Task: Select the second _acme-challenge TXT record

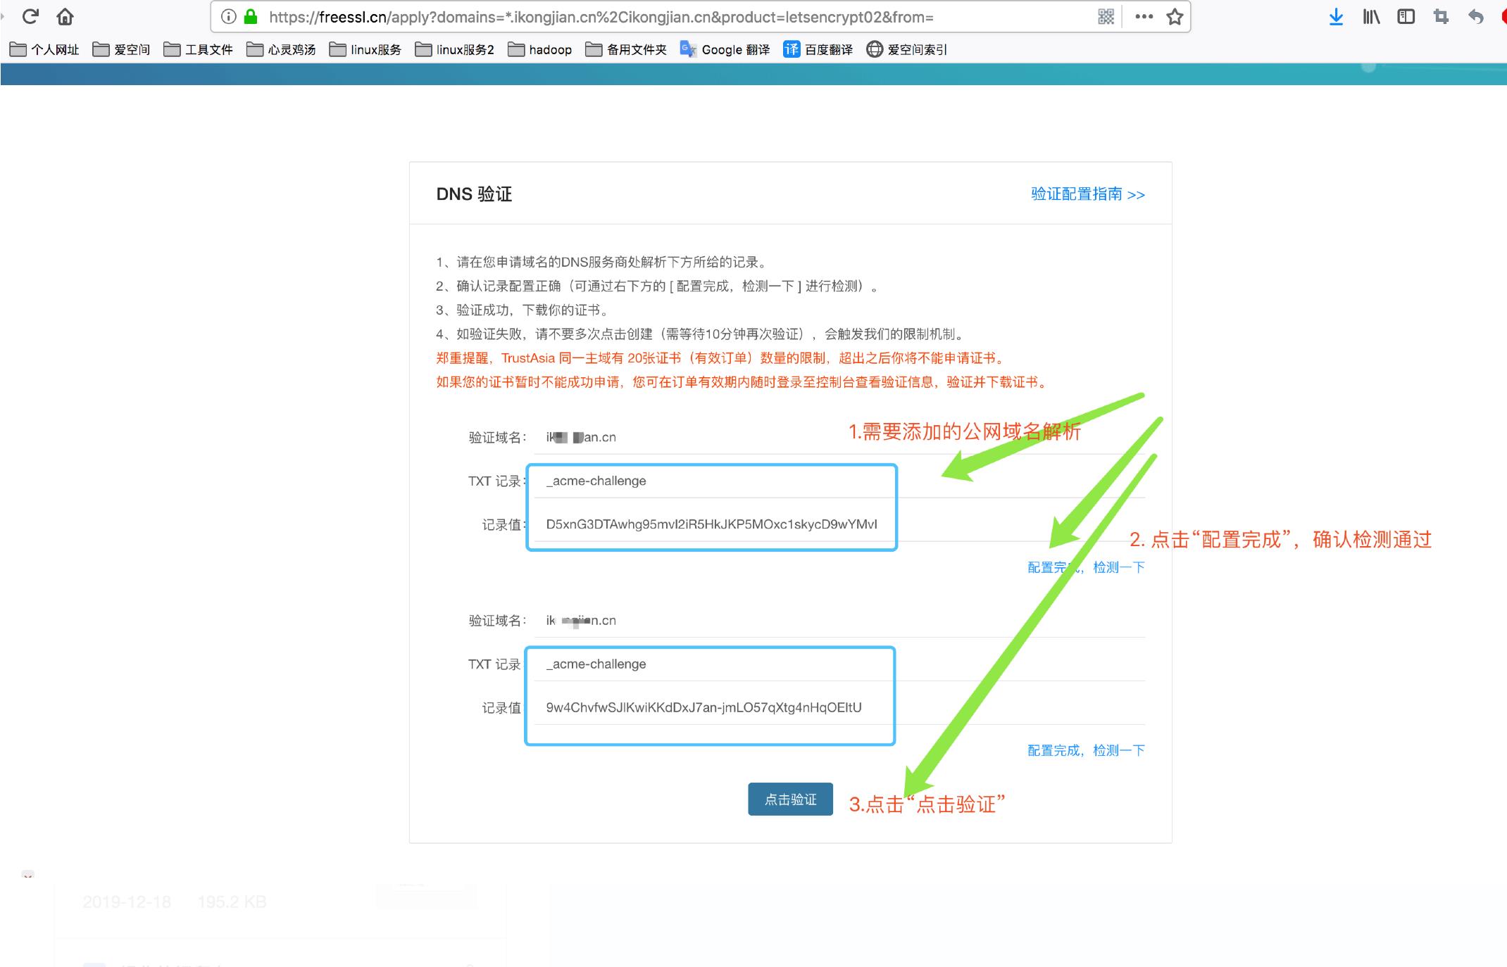Action: 596,664
